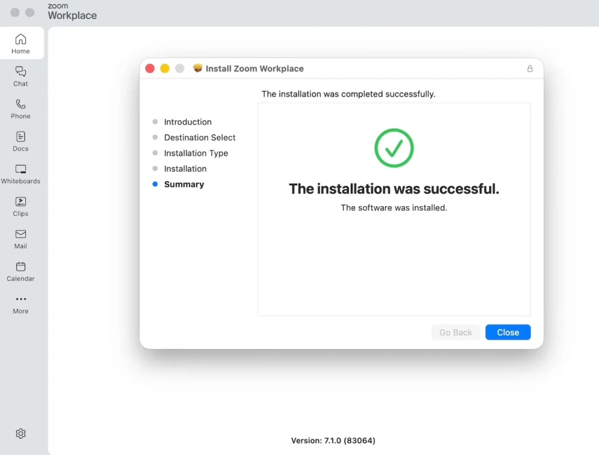599x455 pixels.
Task: Click the lock icon in the installer title bar
Action: [x=530, y=69]
